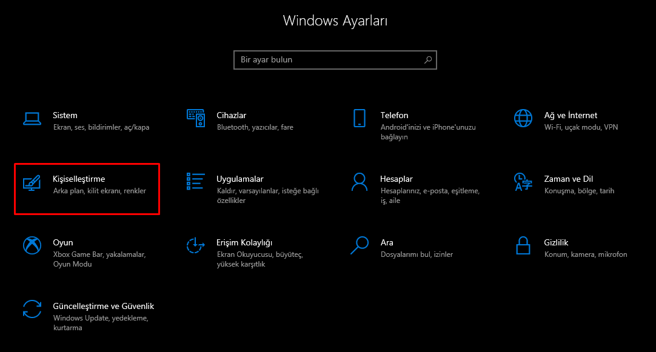The height and width of the screenshot is (352, 656).
Task: Open the Sistem settings title
Action: (65, 115)
